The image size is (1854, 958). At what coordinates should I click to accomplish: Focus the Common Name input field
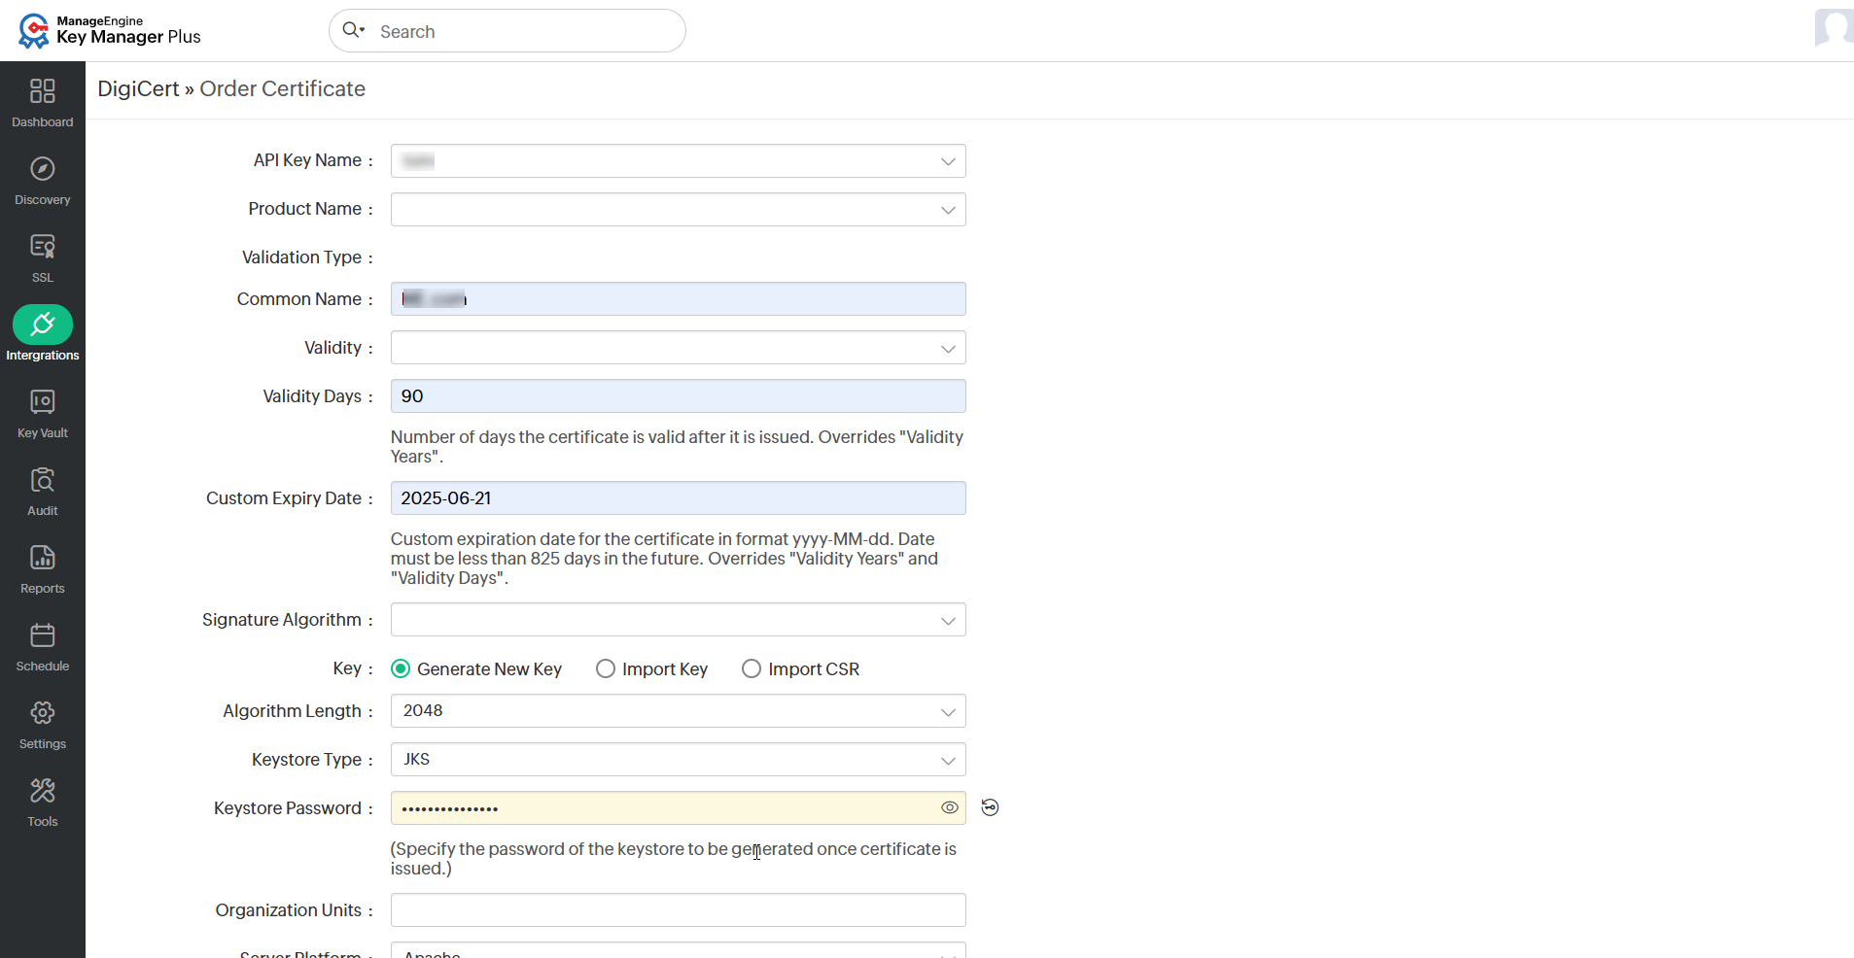679,299
